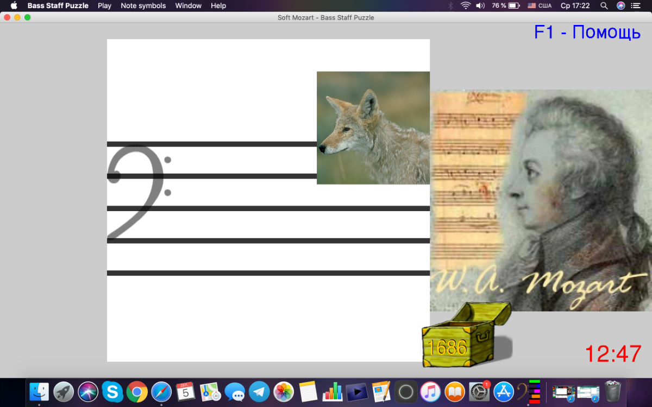Click the treasure chest showing 1686
The image size is (652, 407).
(x=467, y=334)
